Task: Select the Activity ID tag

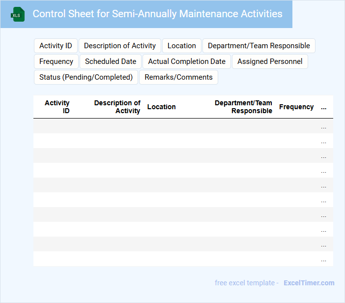Action: [56, 46]
